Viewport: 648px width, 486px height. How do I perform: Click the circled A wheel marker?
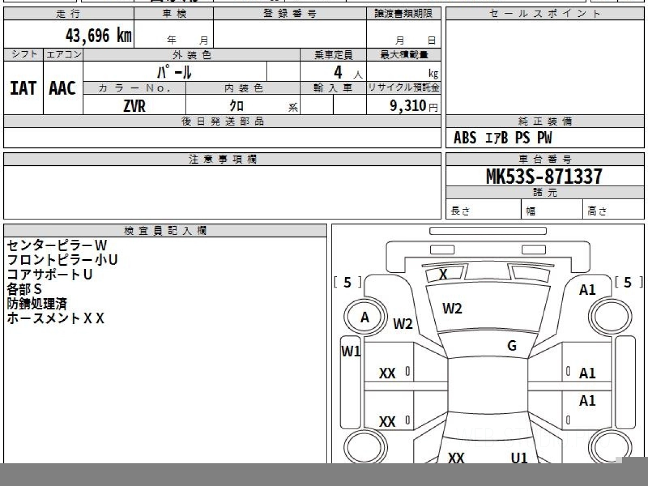(x=365, y=318)
